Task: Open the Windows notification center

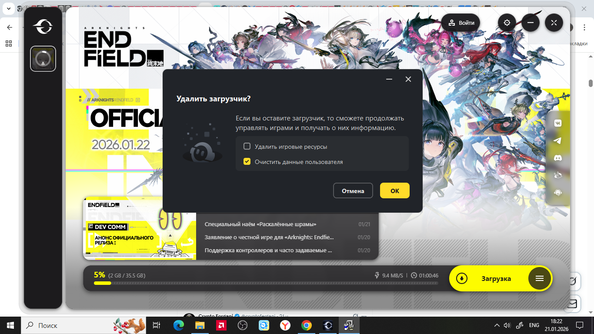Action: (580, 325)
